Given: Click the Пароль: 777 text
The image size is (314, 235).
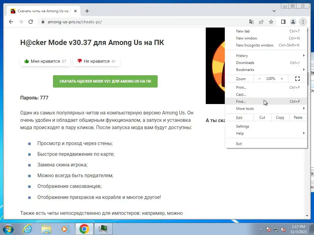Looking at the screenshot, I should pyautogui.click(x=34, y=98).
